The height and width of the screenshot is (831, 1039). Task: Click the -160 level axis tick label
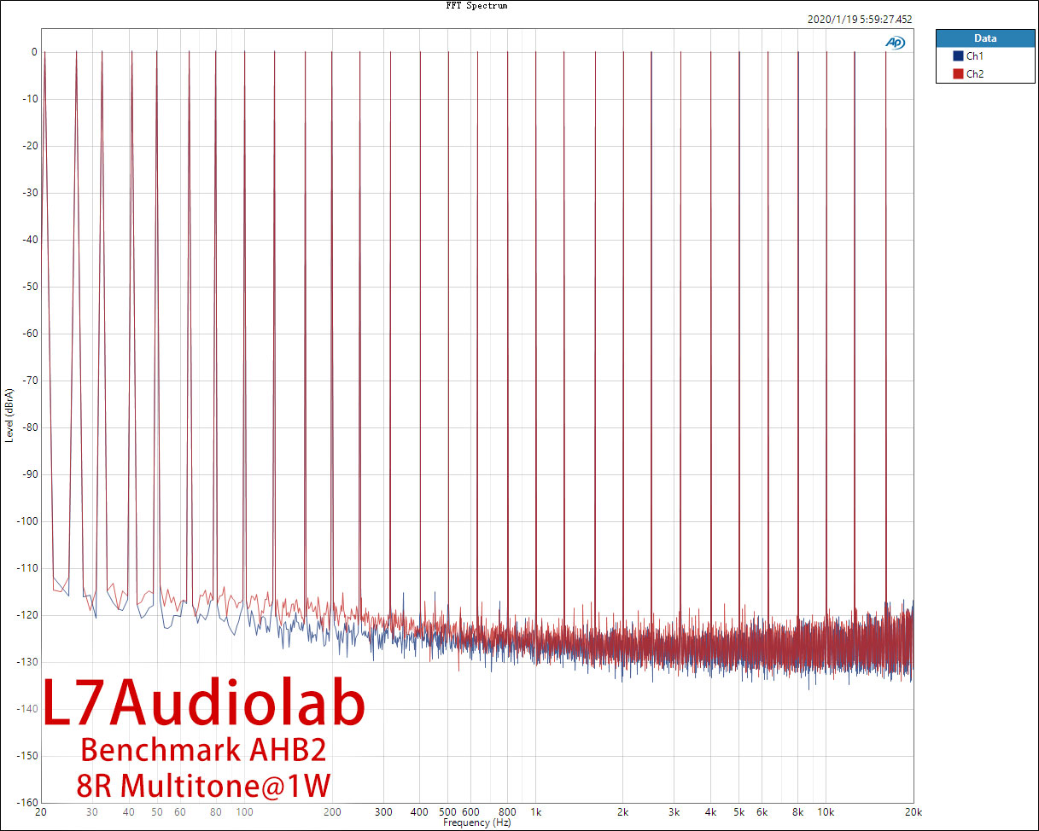coord(27,802)
